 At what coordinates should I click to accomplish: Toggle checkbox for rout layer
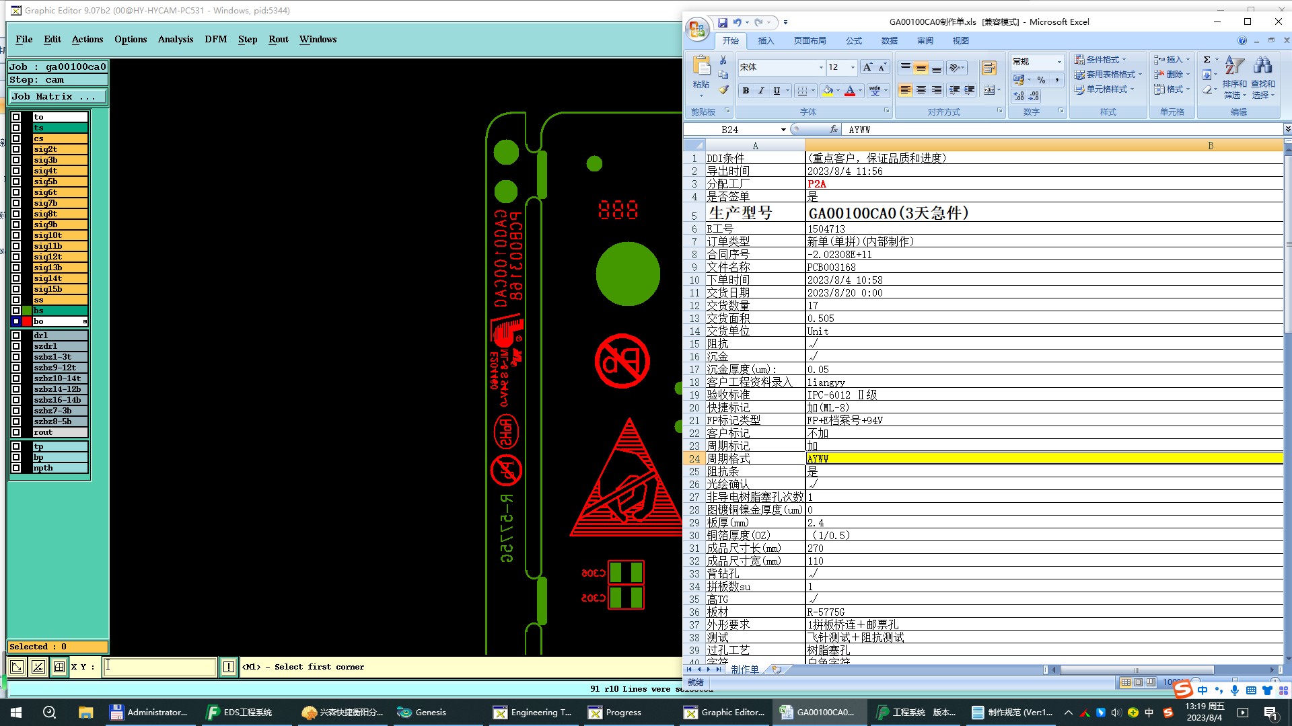coord(16,432)
